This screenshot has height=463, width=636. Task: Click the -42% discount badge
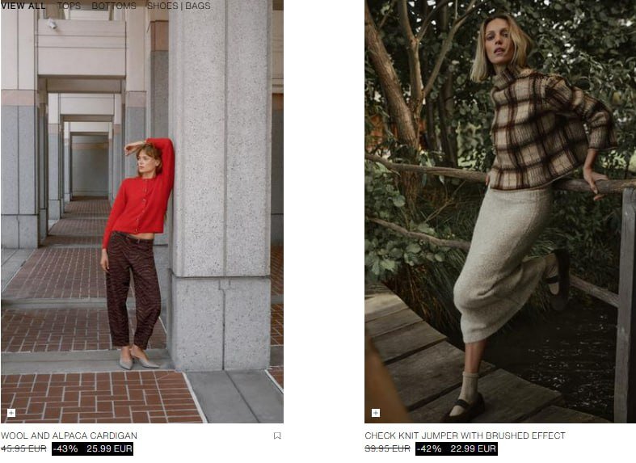point(430,448)
